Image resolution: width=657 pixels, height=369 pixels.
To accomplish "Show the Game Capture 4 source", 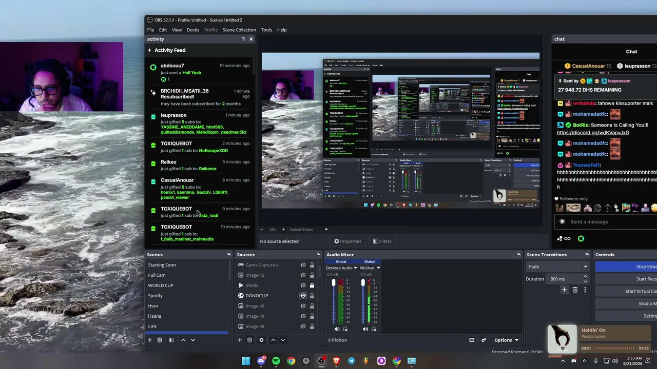I will (303, 265).
